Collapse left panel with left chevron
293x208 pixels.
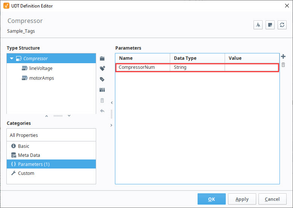coord(112,103)
